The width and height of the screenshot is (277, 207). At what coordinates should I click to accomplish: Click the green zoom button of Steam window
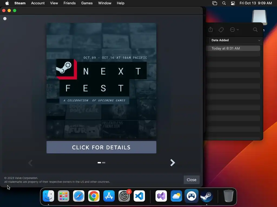click(15, 11)
